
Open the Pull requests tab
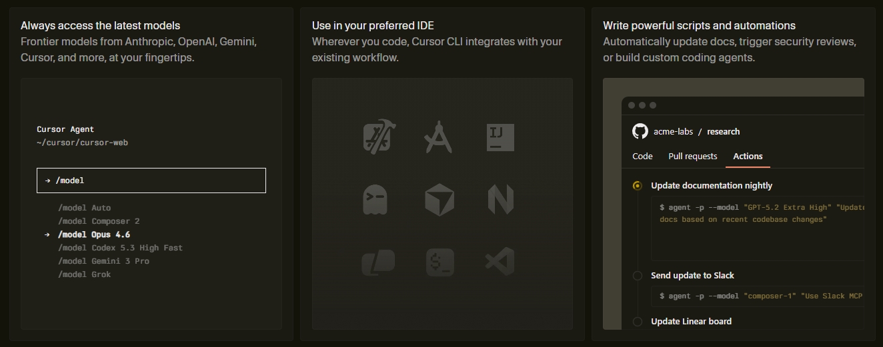pyautogui.click(x=693, y=156)
